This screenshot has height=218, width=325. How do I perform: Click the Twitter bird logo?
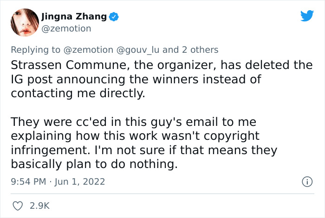307,16
